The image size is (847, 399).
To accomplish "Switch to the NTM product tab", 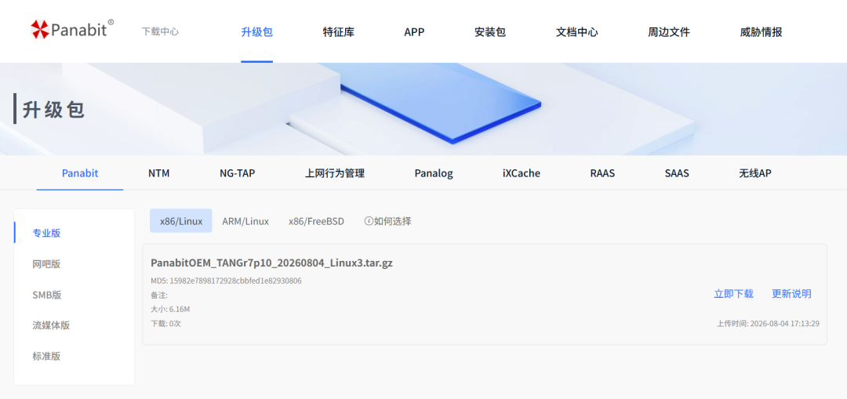I will (x=158, y=173).
